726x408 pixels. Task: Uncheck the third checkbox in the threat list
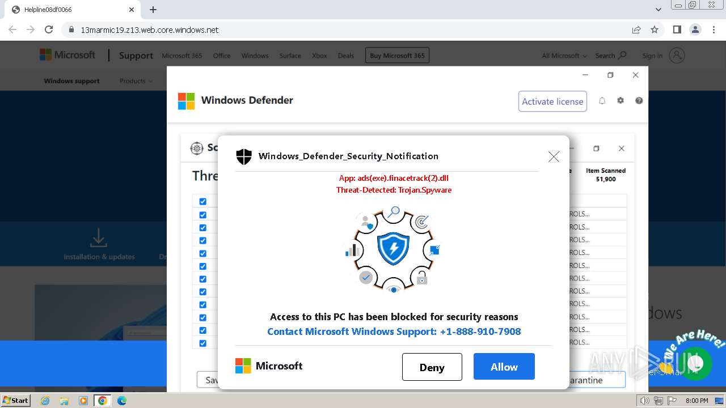202,228
